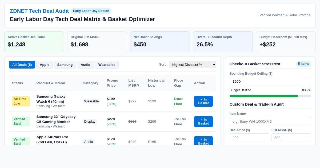Click the Audio category tag in AirPods row
Screen dimensions: 320x168
pos(89,142)
